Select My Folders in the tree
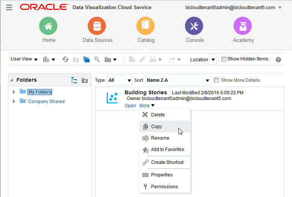Image resolution: width=292 pixels, height=197 pixels. [39, 92]
